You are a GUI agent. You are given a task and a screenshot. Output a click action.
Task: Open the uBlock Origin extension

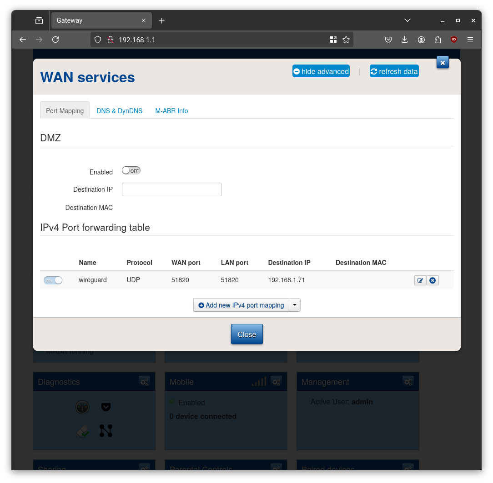click(453, 40)
